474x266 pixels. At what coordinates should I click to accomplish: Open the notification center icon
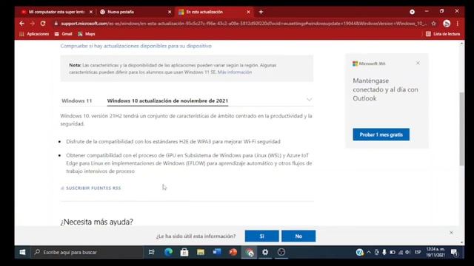tap(454, 252)
